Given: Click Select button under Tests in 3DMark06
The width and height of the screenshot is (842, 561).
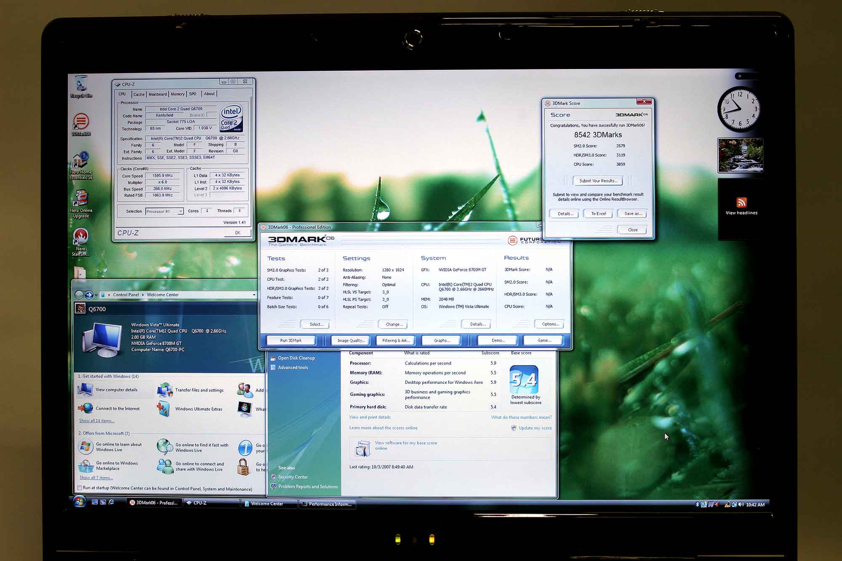Looking at the screenshot, I should tap(315, 324).
